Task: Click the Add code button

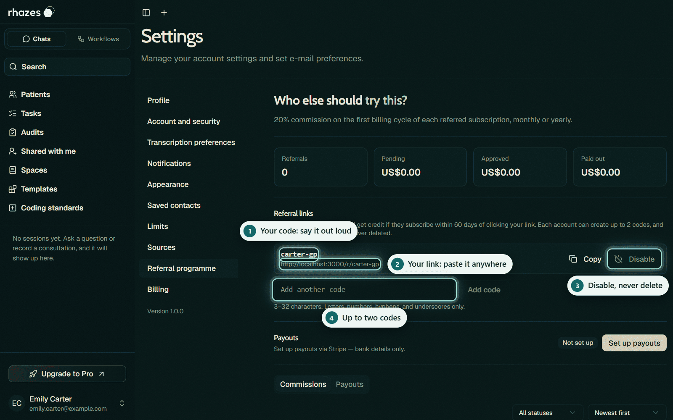Action: point(484,290)
